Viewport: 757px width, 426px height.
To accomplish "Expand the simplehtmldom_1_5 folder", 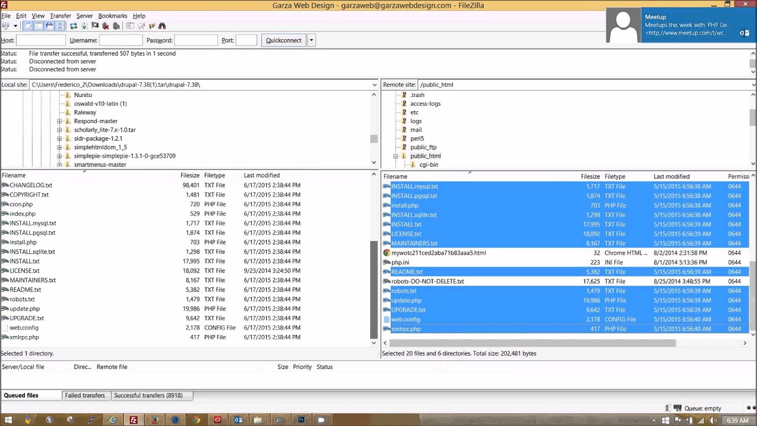I will (x=59, y=147).
